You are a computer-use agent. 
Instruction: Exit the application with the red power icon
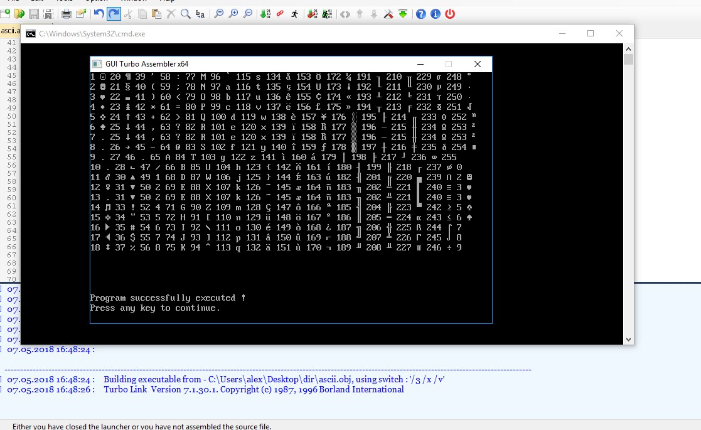(x=450, y=14)
